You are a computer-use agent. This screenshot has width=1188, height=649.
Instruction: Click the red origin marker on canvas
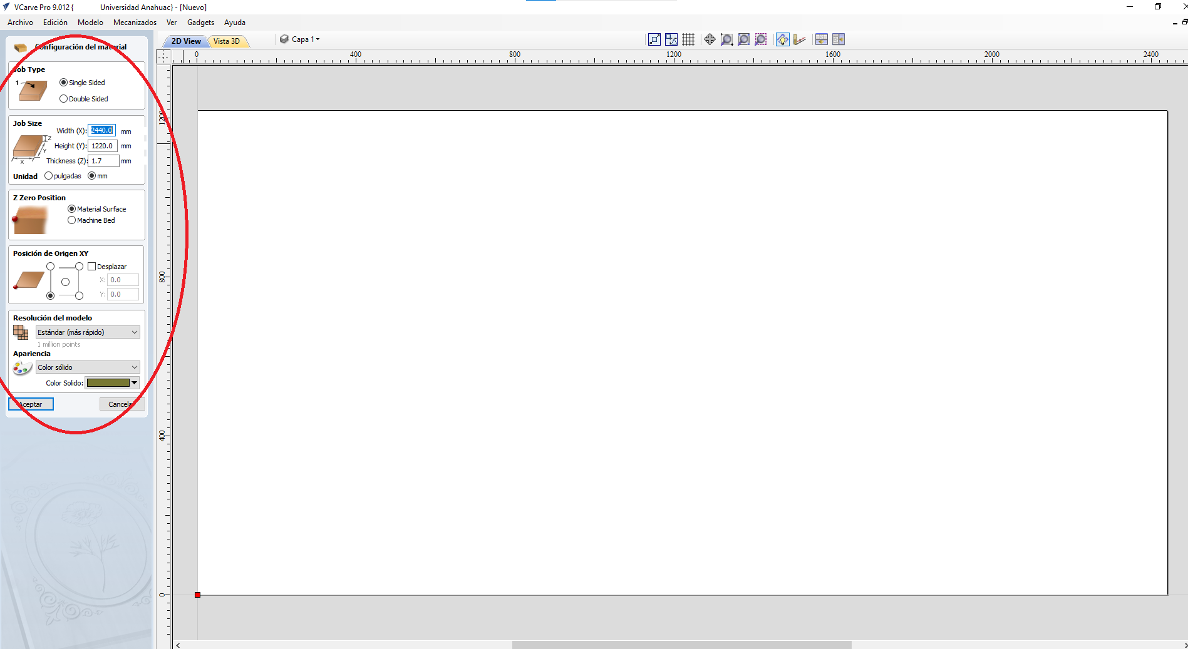197,595
